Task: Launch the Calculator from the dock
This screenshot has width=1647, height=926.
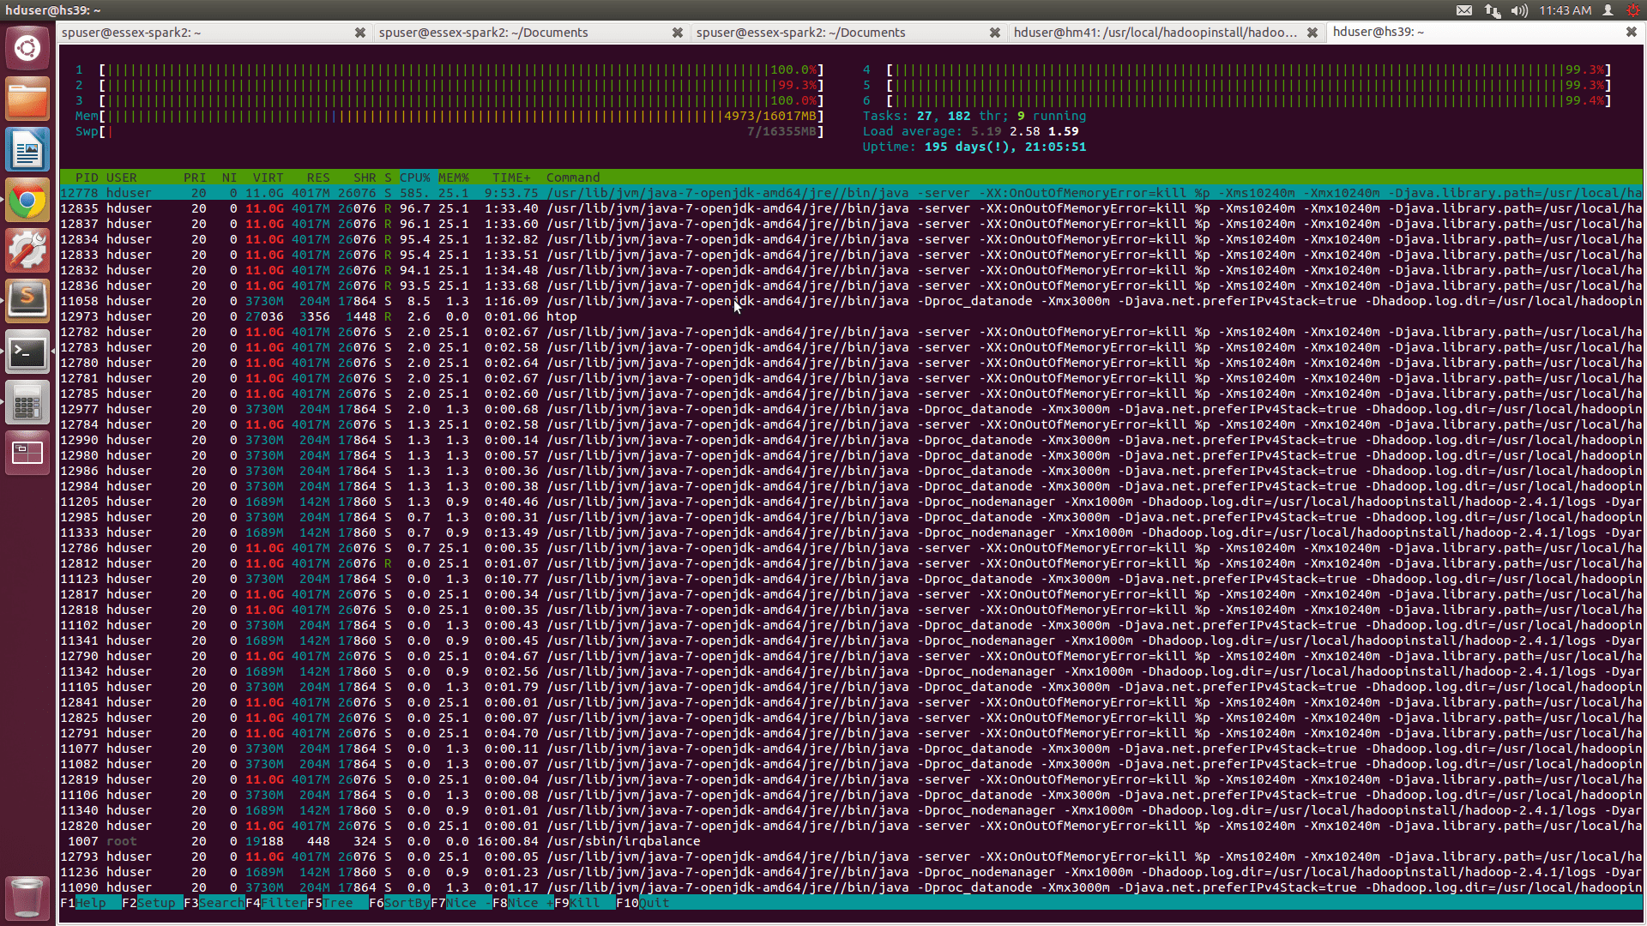Action: [x=27, y=402]
